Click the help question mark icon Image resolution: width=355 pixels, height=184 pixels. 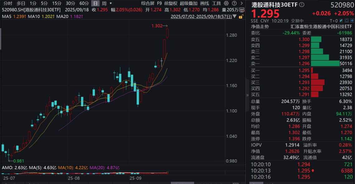233,3
